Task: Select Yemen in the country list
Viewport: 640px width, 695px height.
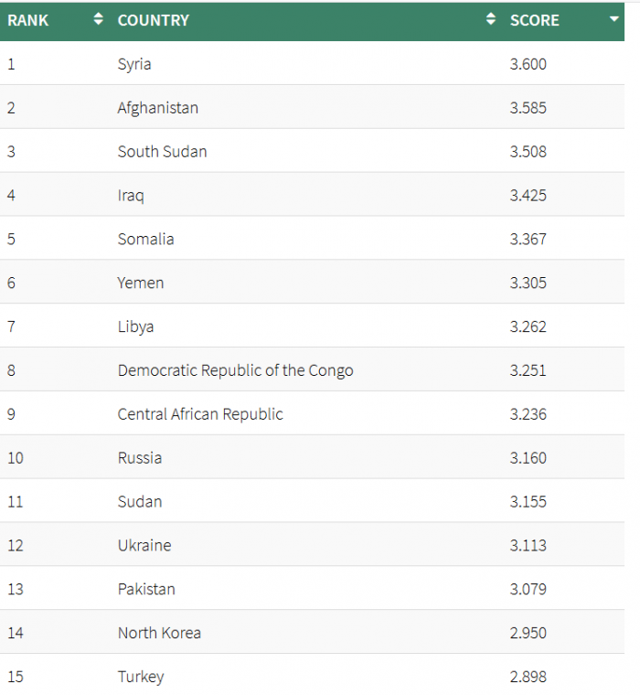Action: click(x=141, y=283)
